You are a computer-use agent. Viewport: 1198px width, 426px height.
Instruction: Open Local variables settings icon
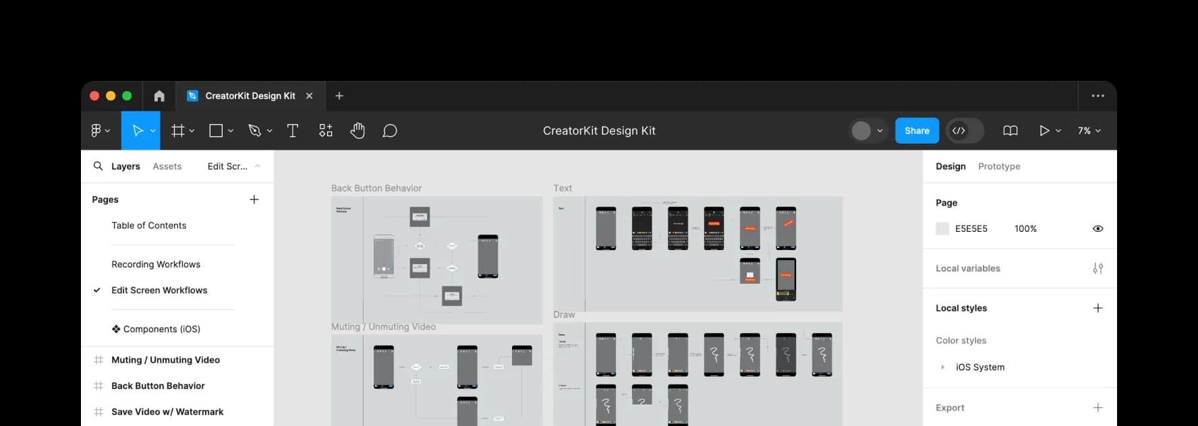(x=1098, y=268)
